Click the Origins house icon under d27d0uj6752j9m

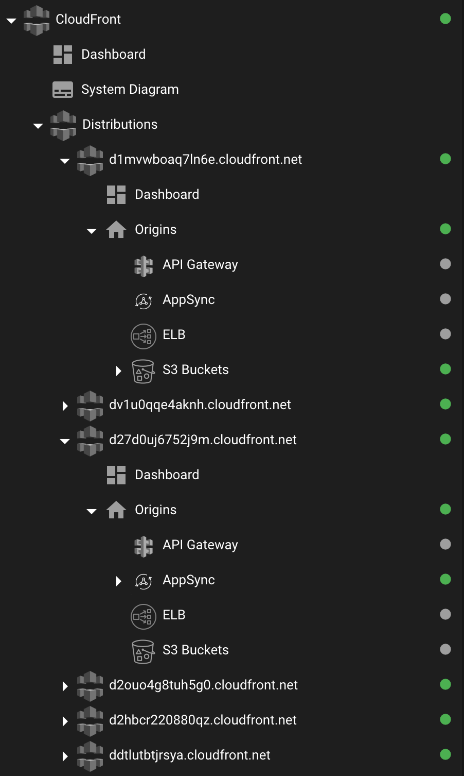click(116, 510)
